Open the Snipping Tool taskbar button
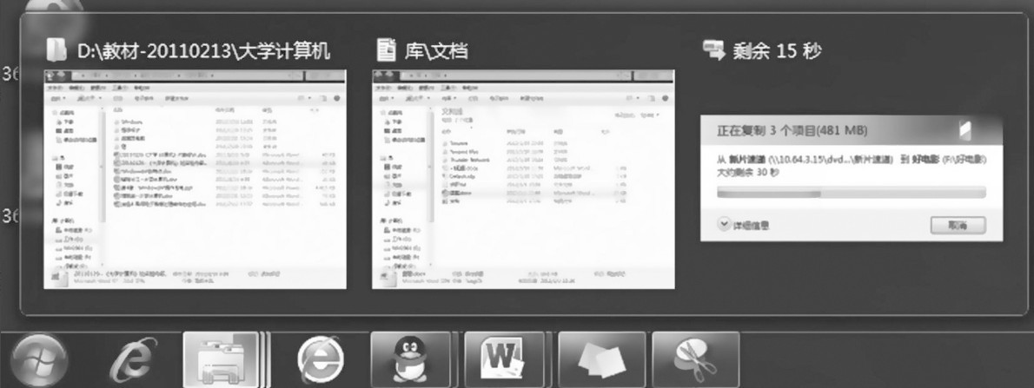 696,359
